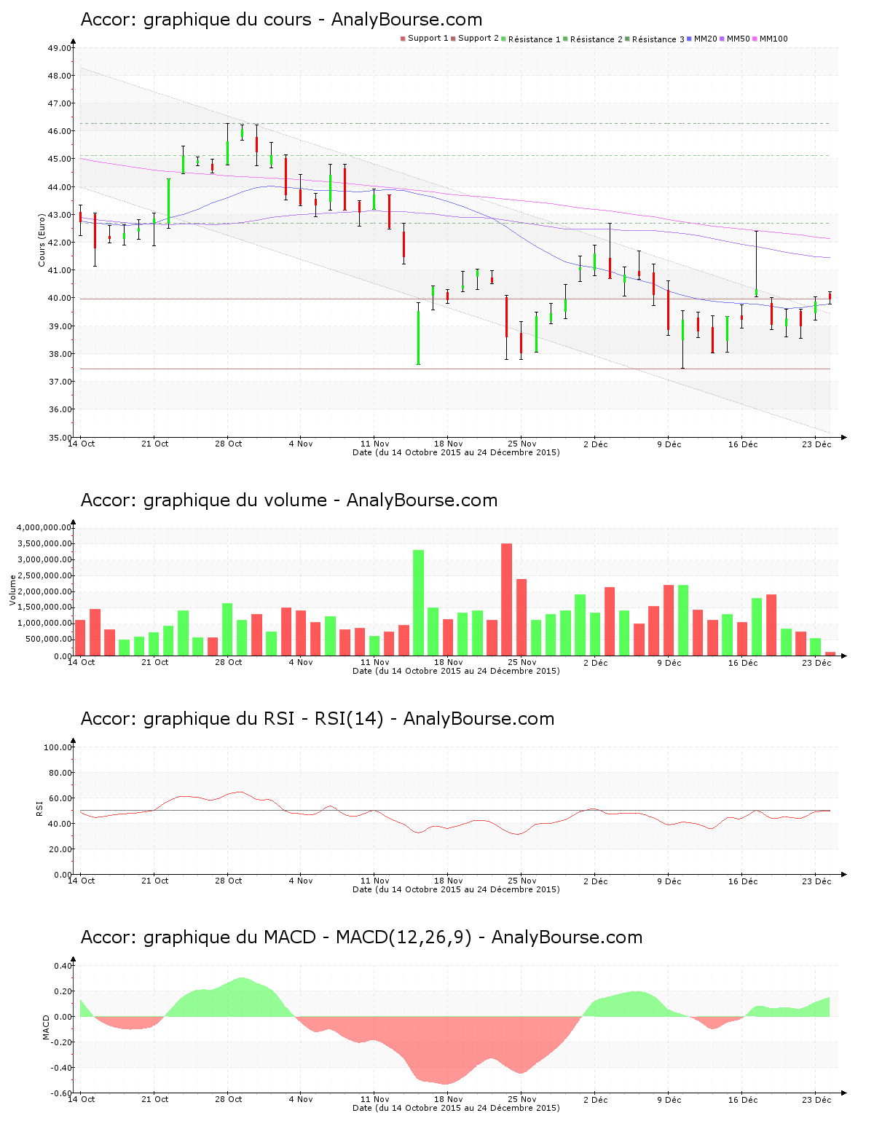Select the 'Résistance 3' legend label
The height and width of the screenshot is (1129, 874).
(x=658, y=39)
